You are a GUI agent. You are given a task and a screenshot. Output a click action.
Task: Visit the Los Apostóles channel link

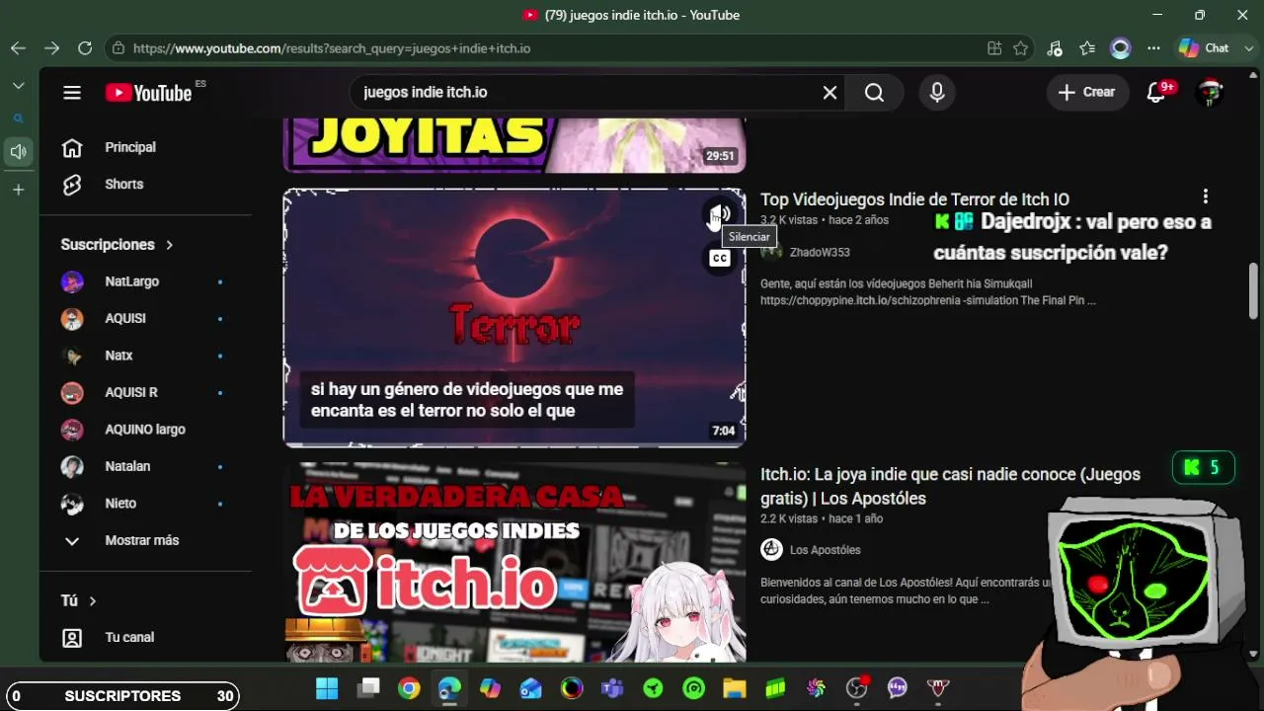coord(825,550)
